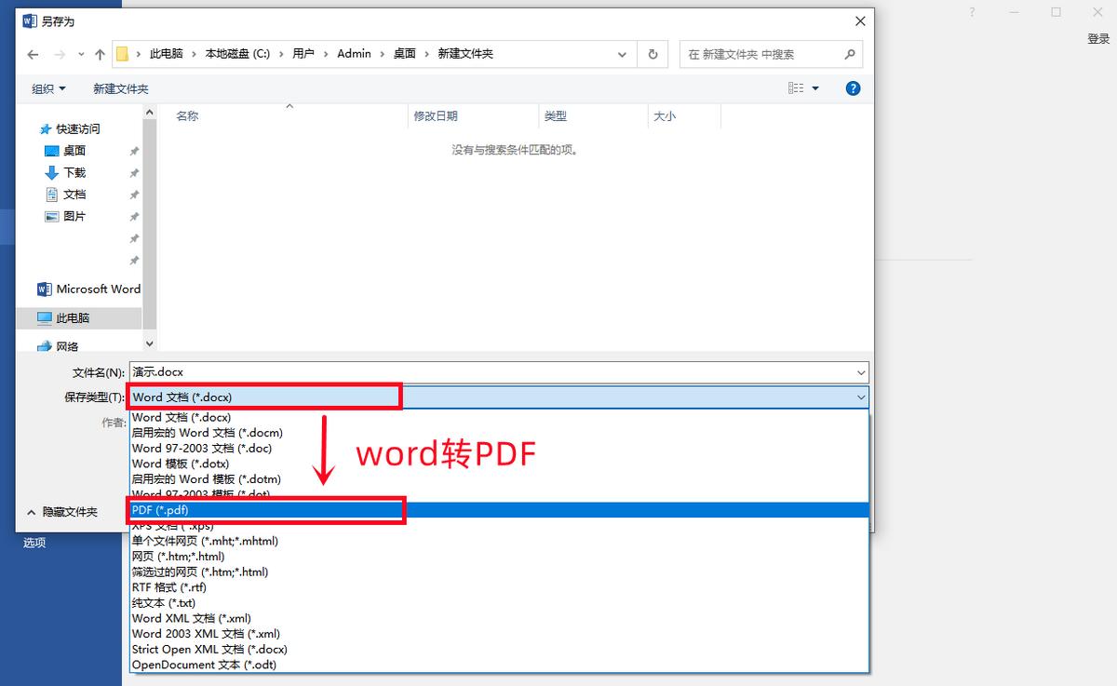Click the folder icon in the address bar

tap(124, 54)
